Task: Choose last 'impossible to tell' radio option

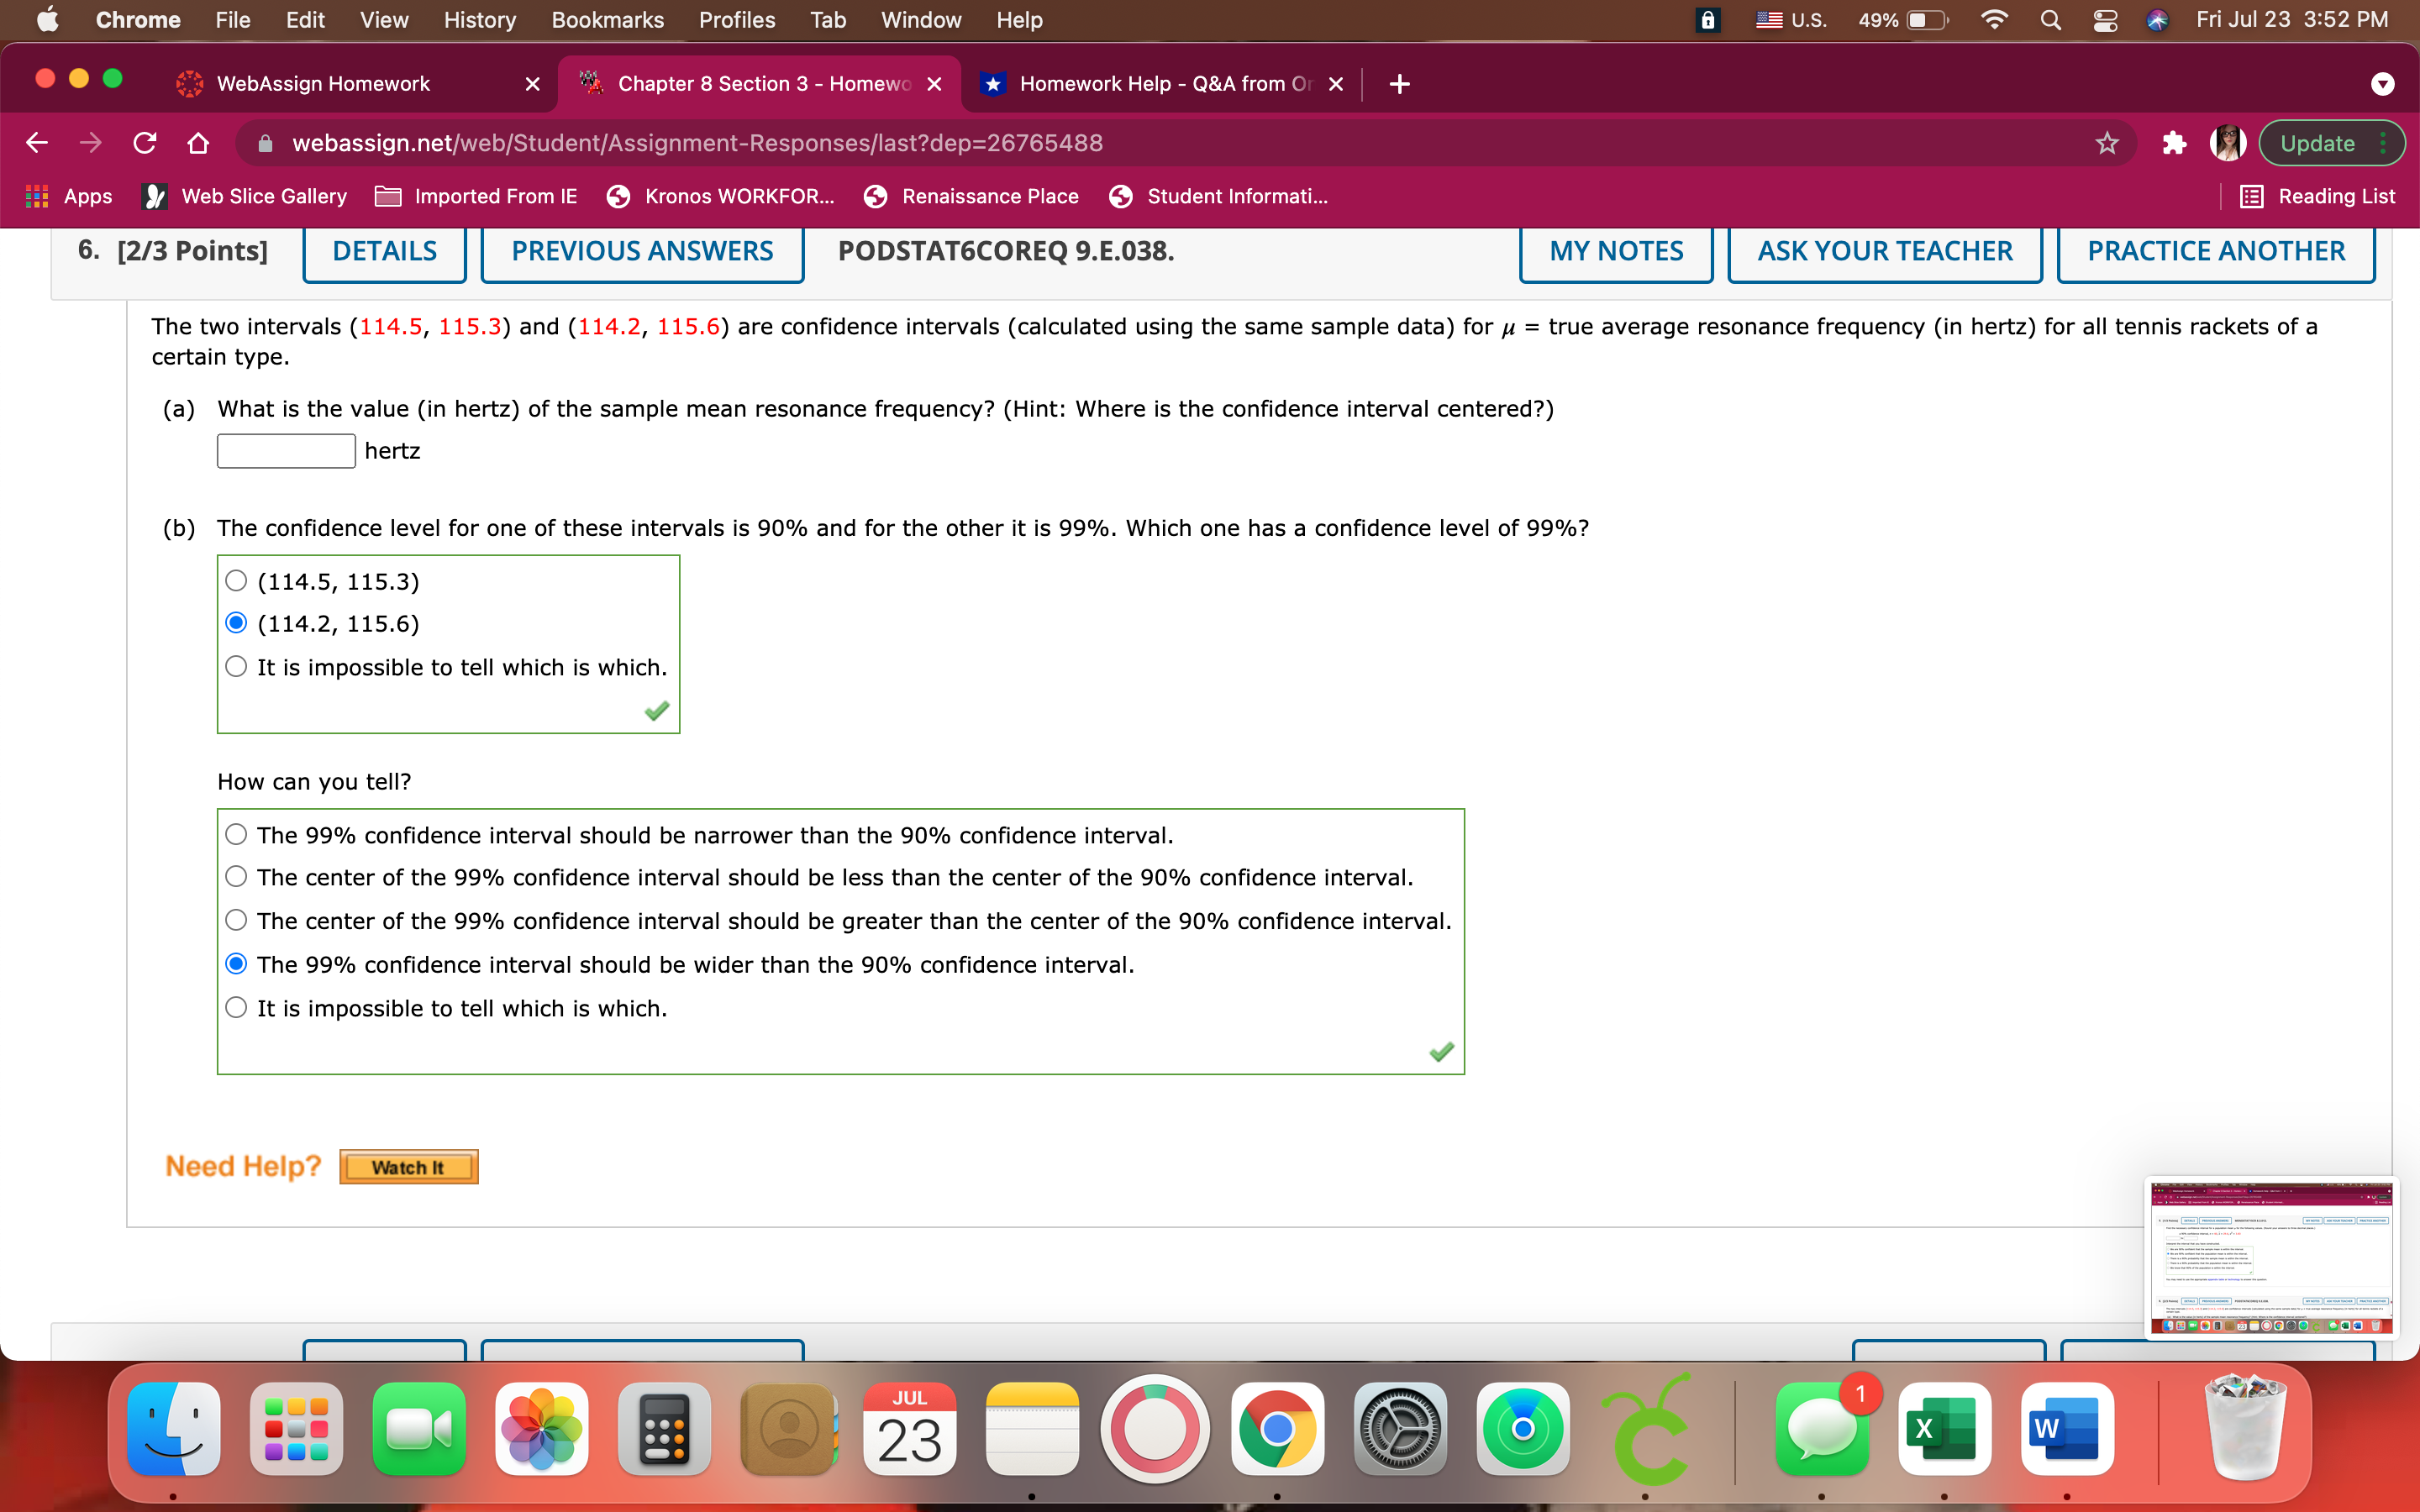Action: coord(236,1008)
